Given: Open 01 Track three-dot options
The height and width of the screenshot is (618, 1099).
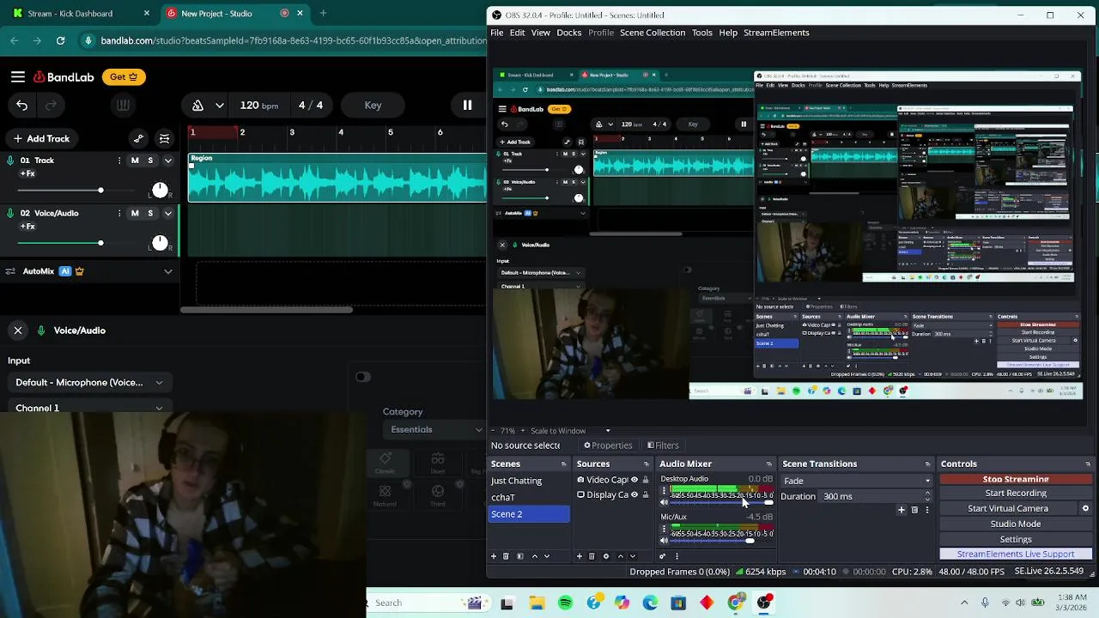Looking at the screenshot, I should [x=119, y=161].
